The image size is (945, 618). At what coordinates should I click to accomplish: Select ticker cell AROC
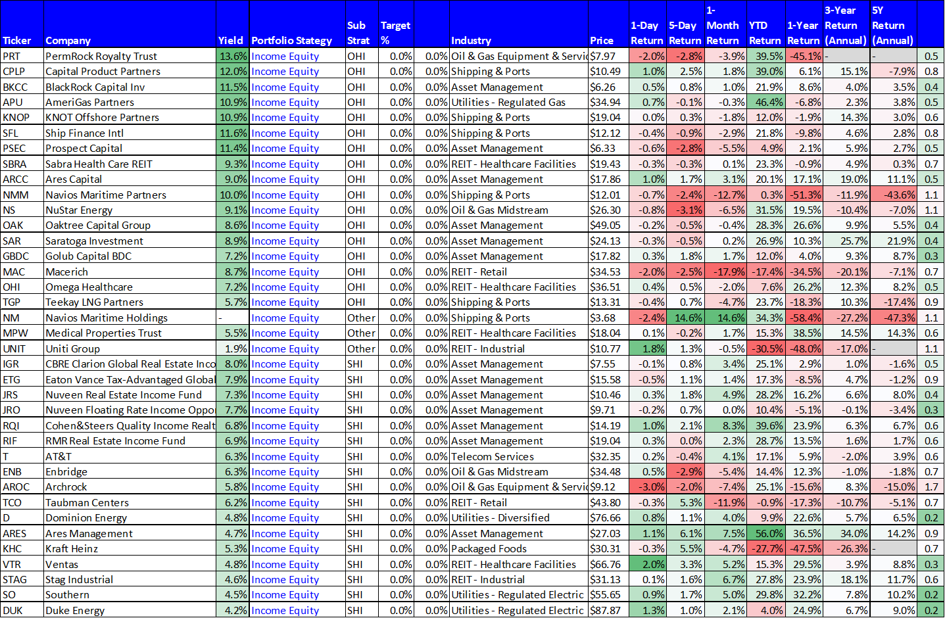[x=22, y=487]
